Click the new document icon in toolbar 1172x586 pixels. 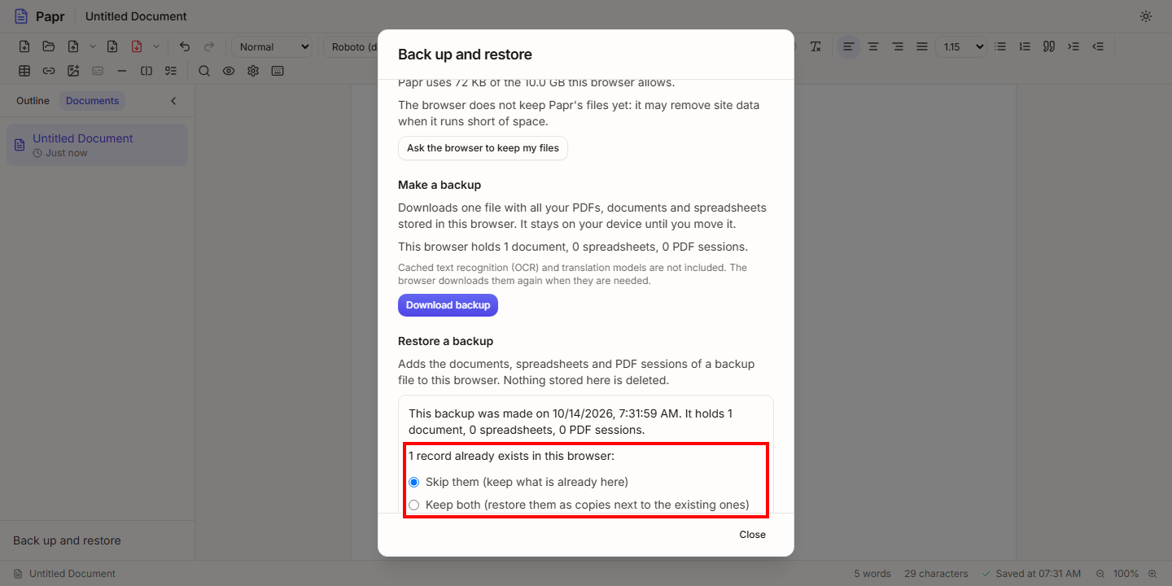coord(24,46)
